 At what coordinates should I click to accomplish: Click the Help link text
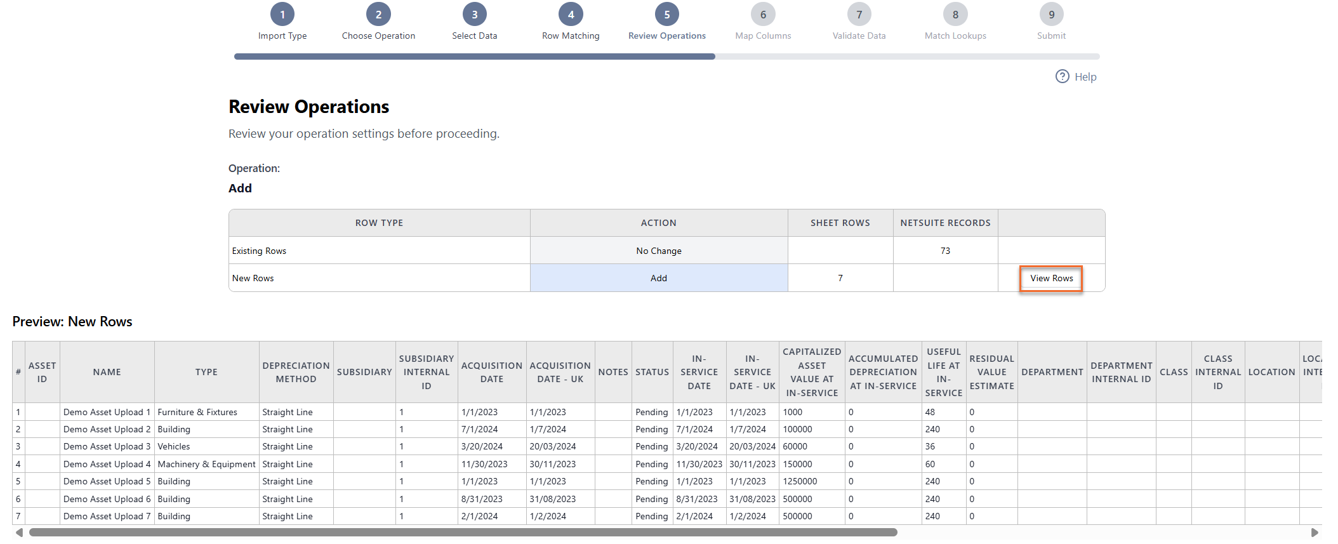[x=1085, y=77]
